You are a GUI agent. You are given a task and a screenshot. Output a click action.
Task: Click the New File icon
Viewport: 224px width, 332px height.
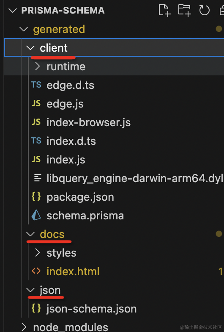pos(164,10)
